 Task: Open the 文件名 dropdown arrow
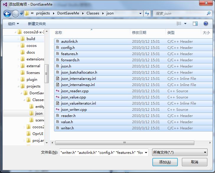pos(146,152)
